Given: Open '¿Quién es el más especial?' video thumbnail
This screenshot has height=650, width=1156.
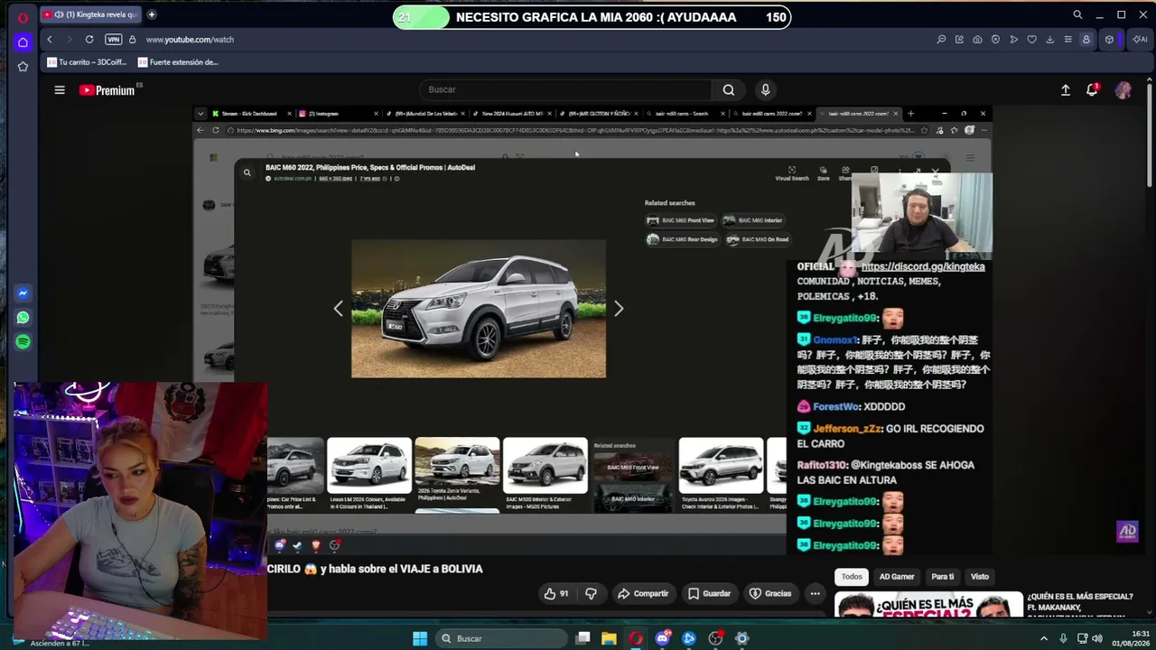Looking at the screenshot, I should (928, 605).
